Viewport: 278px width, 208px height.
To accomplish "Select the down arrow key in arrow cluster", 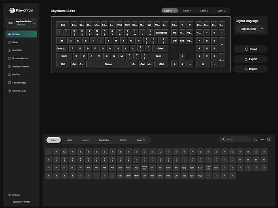I will point(182,64).
